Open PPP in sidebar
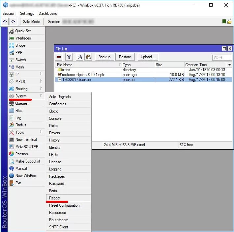Viewport: 234px width, 232px height. (26, 53)
